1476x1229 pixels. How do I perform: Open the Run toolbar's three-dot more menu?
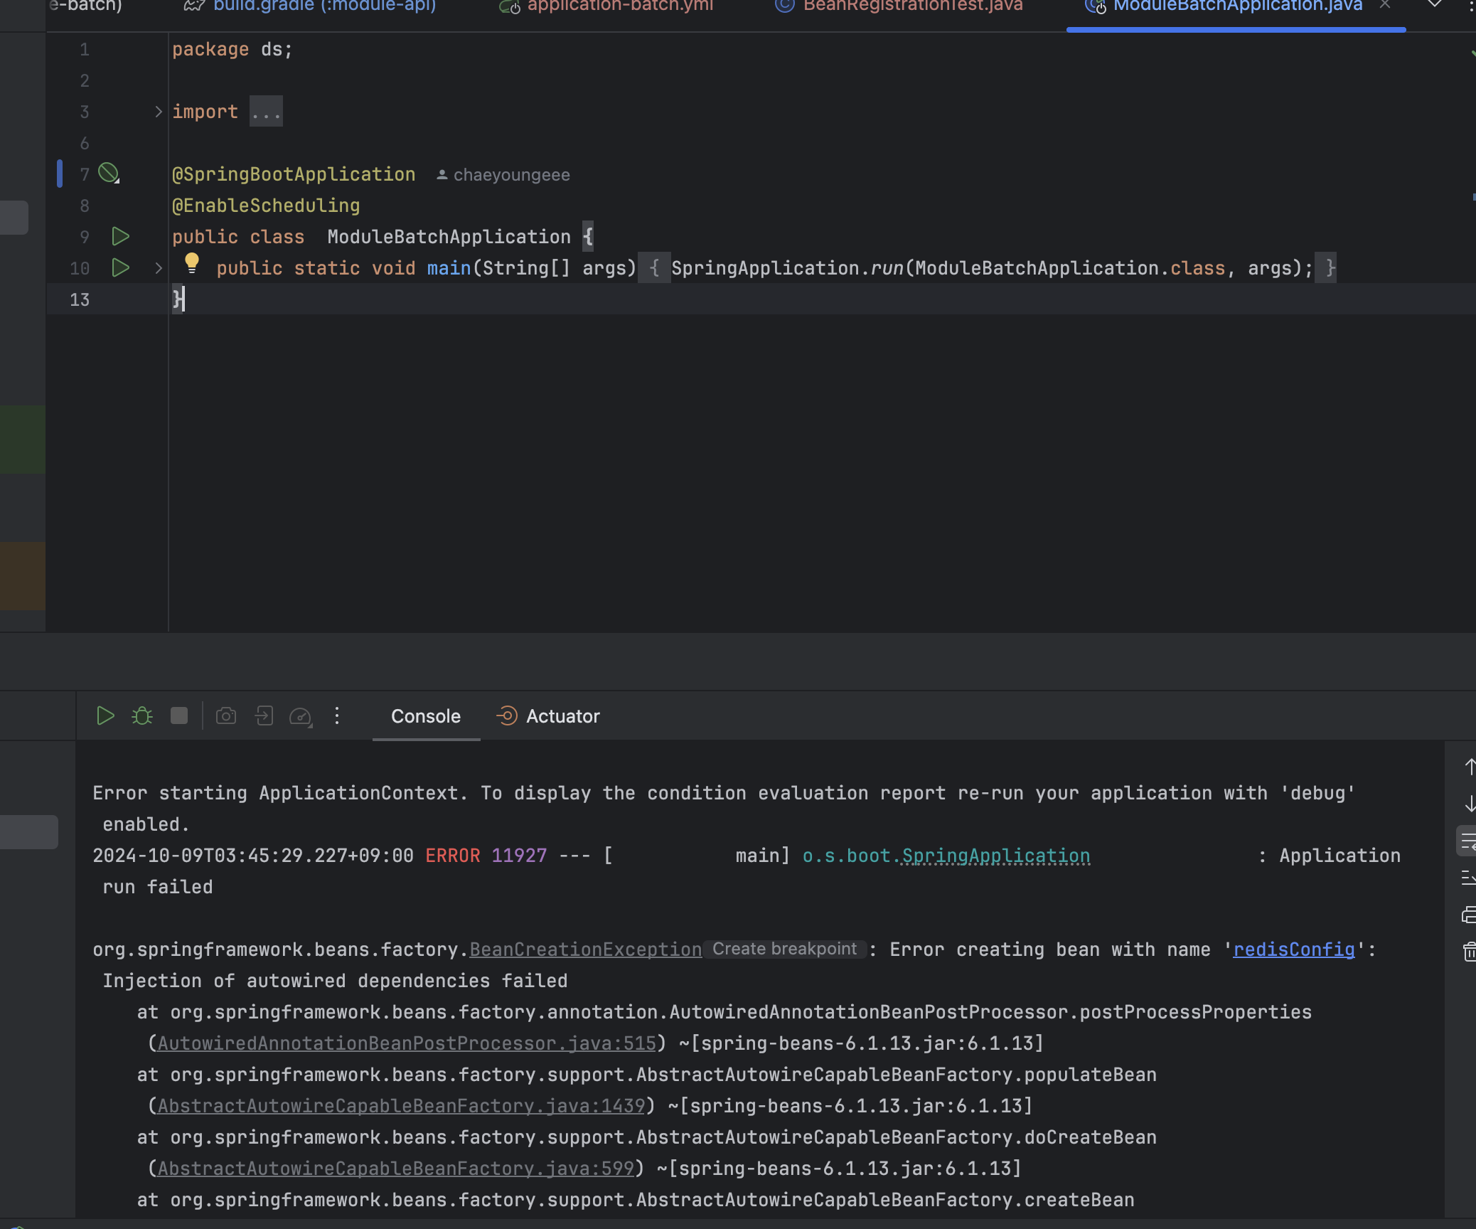337,715
